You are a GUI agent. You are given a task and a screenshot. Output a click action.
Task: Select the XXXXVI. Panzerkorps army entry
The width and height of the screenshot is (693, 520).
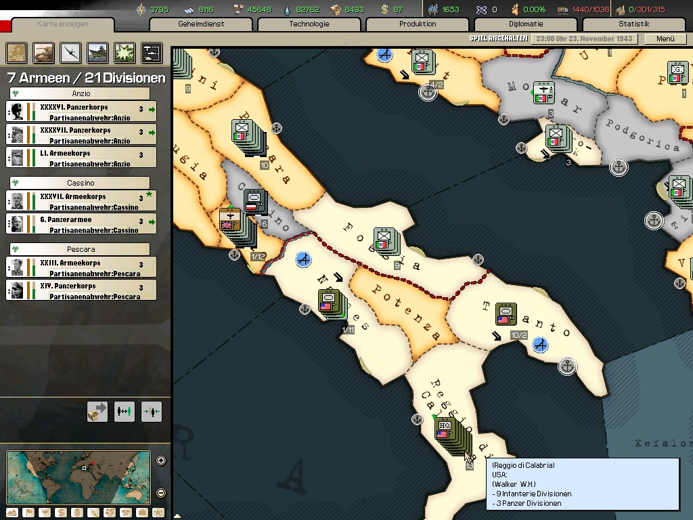pyautogui.click(x=81, y=112)
